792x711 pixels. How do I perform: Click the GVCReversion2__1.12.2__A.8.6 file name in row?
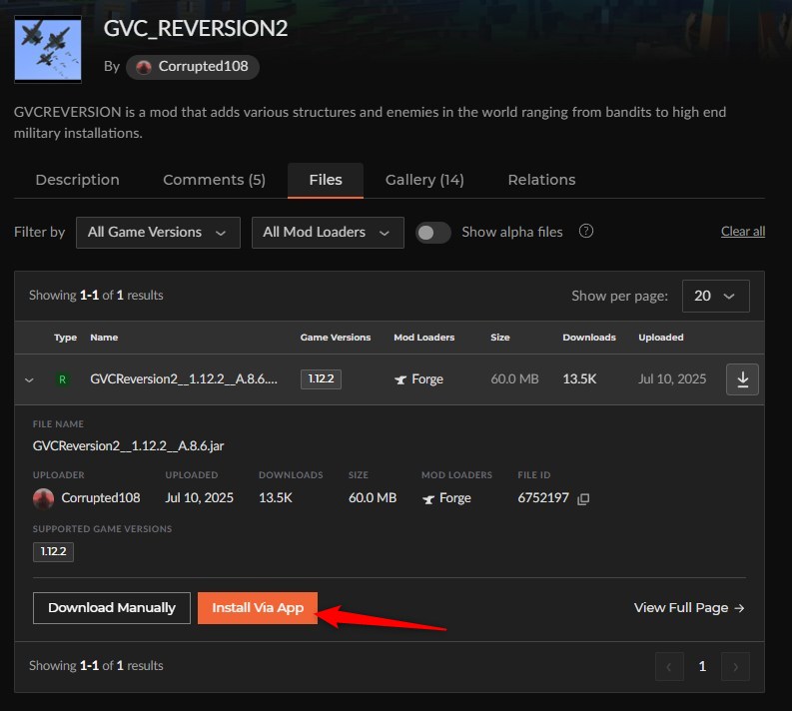[184, 379]
